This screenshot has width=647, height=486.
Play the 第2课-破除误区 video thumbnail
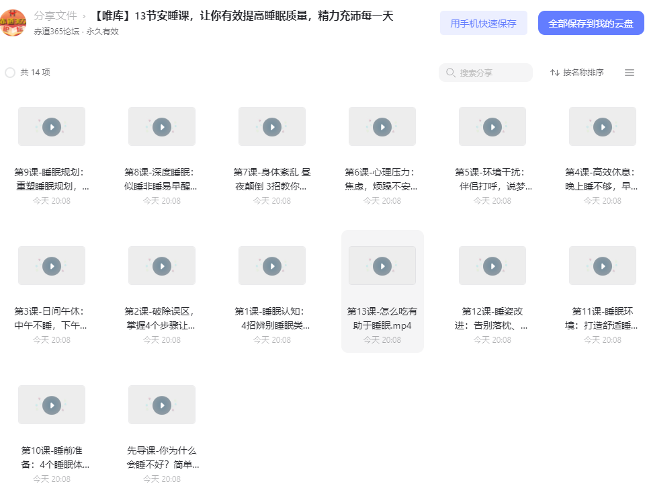click(162, 266)
